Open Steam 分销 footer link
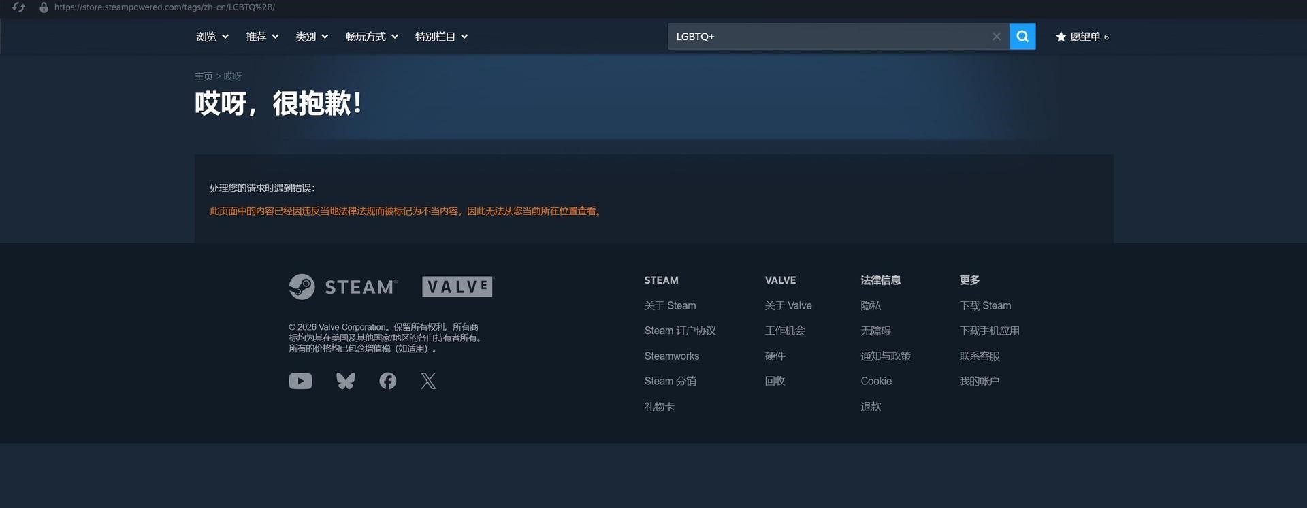 coord(670,382)
